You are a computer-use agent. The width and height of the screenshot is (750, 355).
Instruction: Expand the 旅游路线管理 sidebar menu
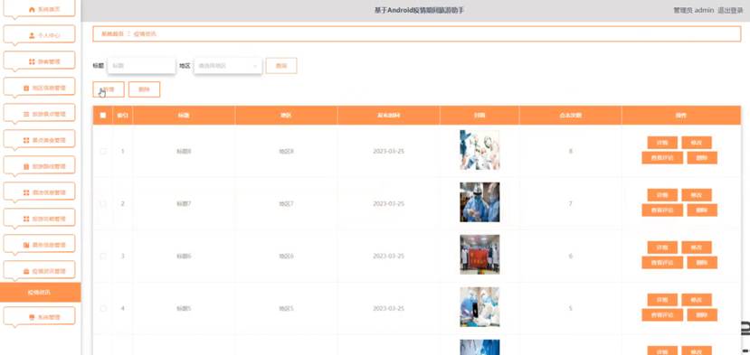click(39, 166)
